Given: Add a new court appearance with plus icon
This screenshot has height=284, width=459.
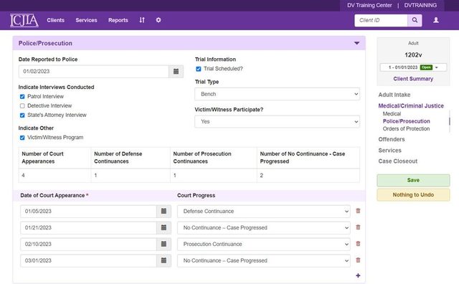Looking at the screenshot, I should coord(358,275).
